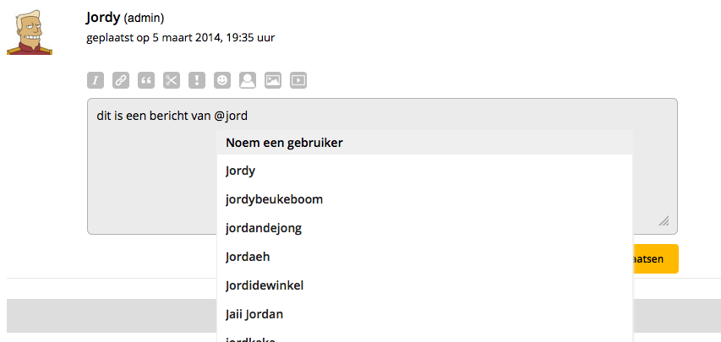The height and width of the screenshot is (342, 721).
Task: Pick jordandejong in the user dropdown
Action: click(264, 228)
